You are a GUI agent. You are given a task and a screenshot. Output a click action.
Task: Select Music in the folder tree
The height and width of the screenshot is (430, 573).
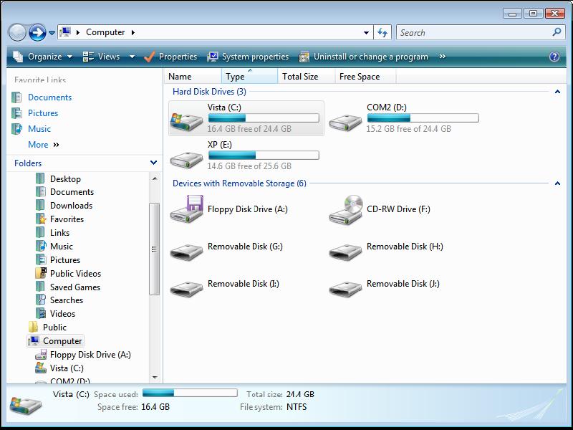click(62, 246)
